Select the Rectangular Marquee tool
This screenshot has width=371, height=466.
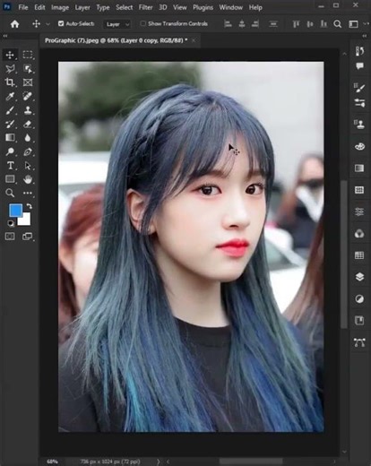click(28, 55)
